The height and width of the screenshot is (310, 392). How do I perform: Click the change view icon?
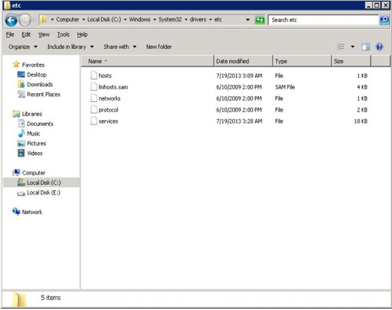pos(340,47)
